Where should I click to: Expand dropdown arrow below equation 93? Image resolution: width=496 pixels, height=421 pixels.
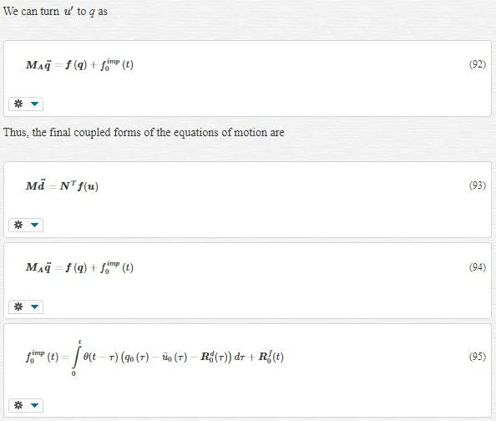point(34,225)
